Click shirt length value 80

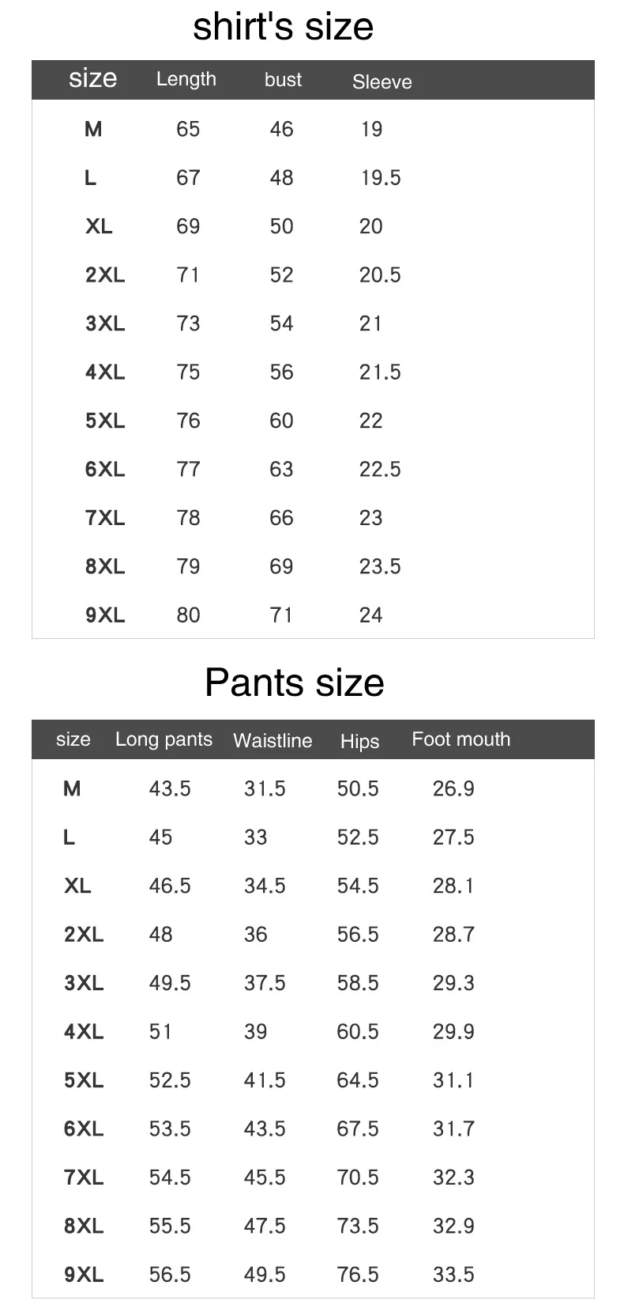pyautogui.click(x=188, y=615)
